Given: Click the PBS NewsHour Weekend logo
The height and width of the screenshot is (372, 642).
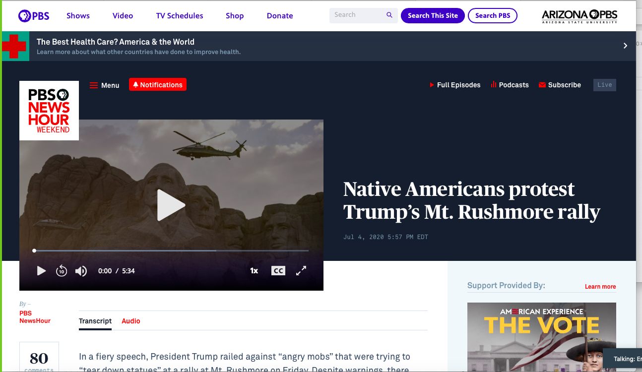Looking at the screenshot, I should pyautogui.click(x=49, y=111).
